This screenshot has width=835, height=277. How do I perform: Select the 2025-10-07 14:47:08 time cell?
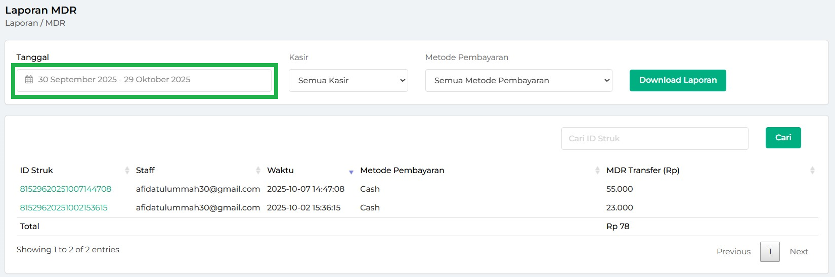pyautogui.click(x=305, y=189)
